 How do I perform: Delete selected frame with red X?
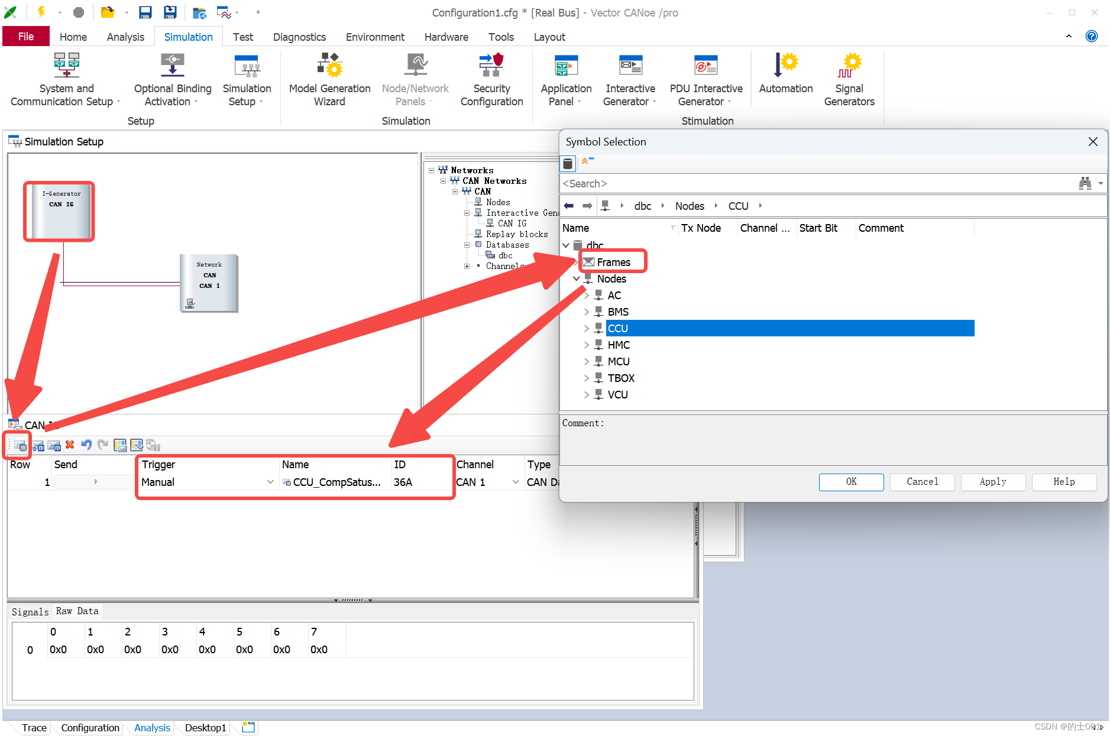pos(70,445)
